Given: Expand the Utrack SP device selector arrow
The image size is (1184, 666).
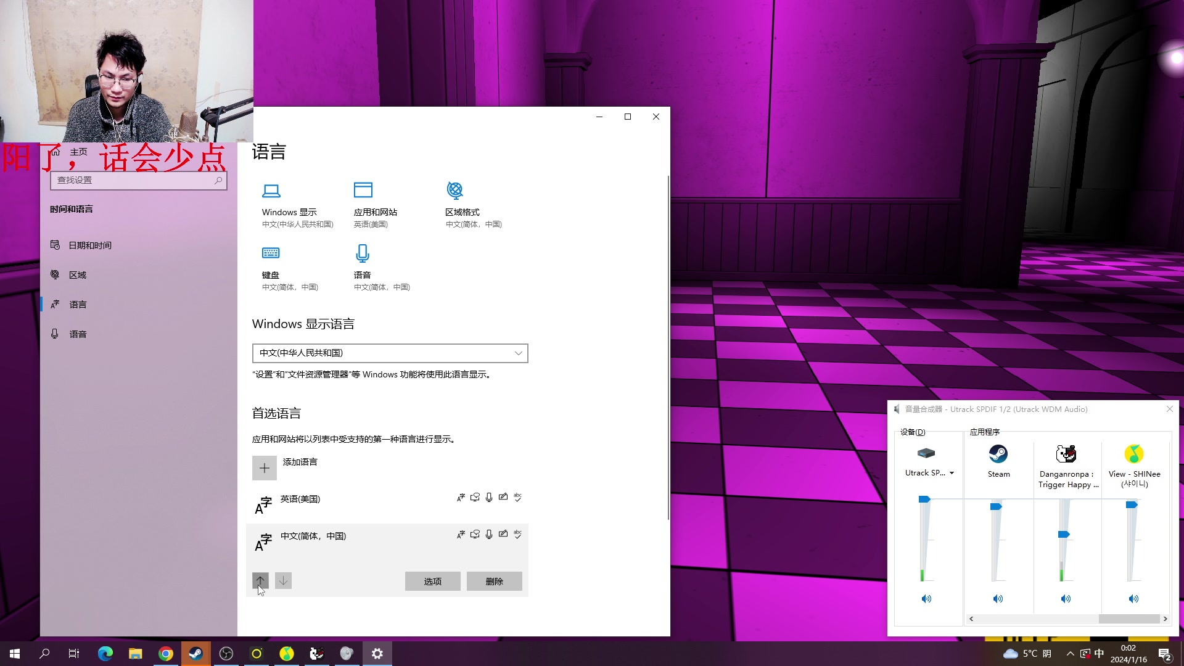Looking at the screenshot, I should [x=952, y=473].
